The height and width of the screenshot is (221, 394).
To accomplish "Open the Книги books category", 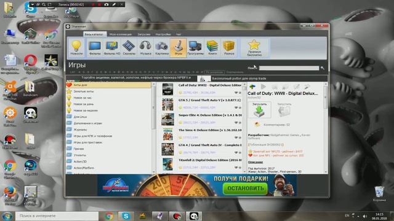I will point(212,48).
